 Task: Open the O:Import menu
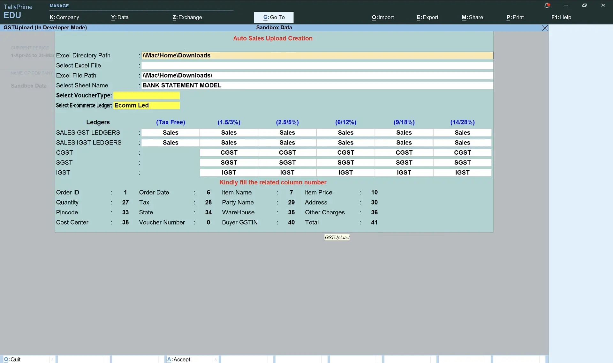click(382, 18)
